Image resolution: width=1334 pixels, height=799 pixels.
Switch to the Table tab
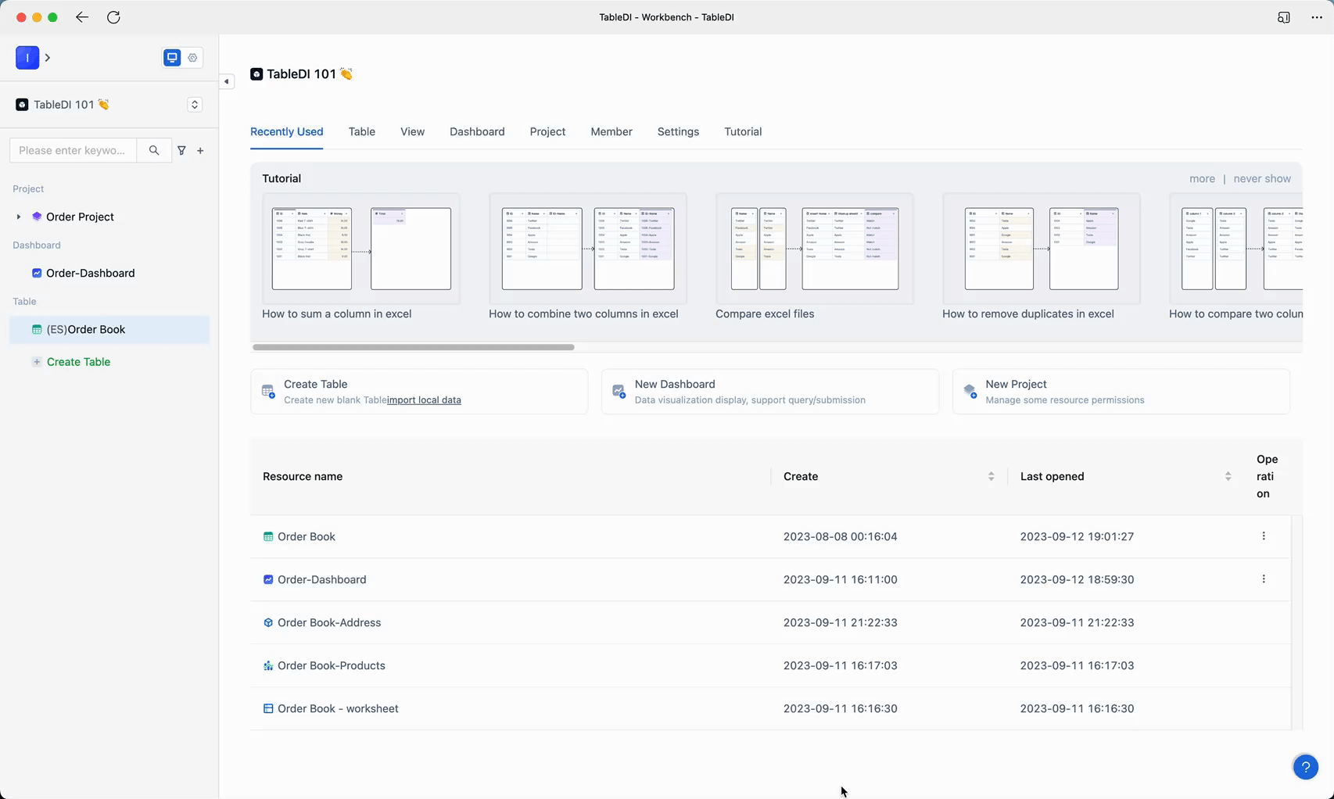pos(362,131)
